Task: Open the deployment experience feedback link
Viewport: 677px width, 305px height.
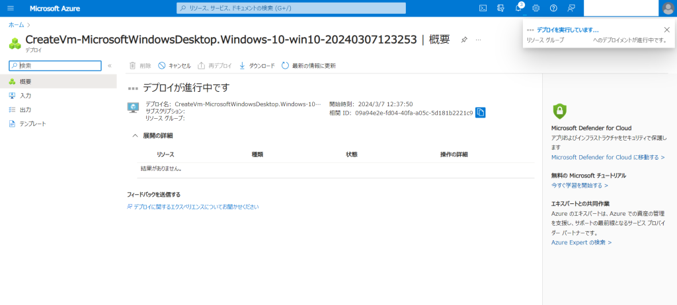Action: 192,207
